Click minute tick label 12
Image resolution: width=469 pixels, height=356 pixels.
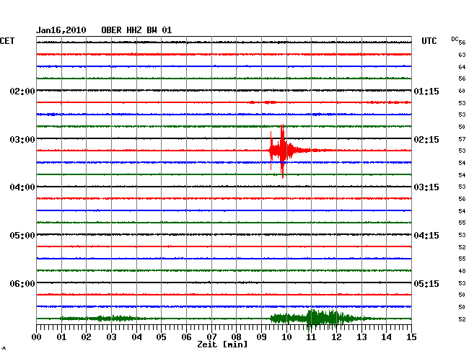point(336,337)
